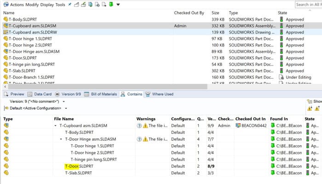Open the Modify menu

[32, 5]
